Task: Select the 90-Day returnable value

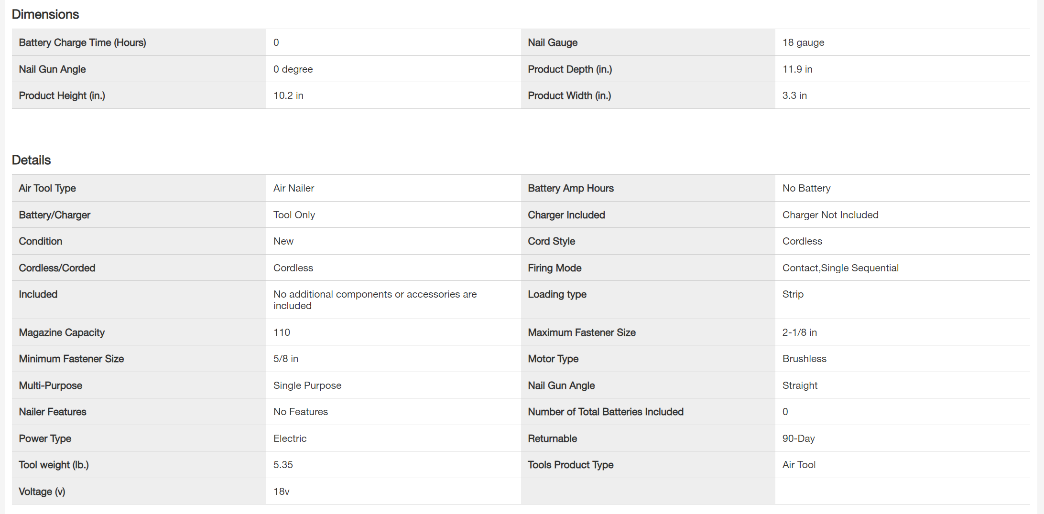Action: tap(798, 439)
